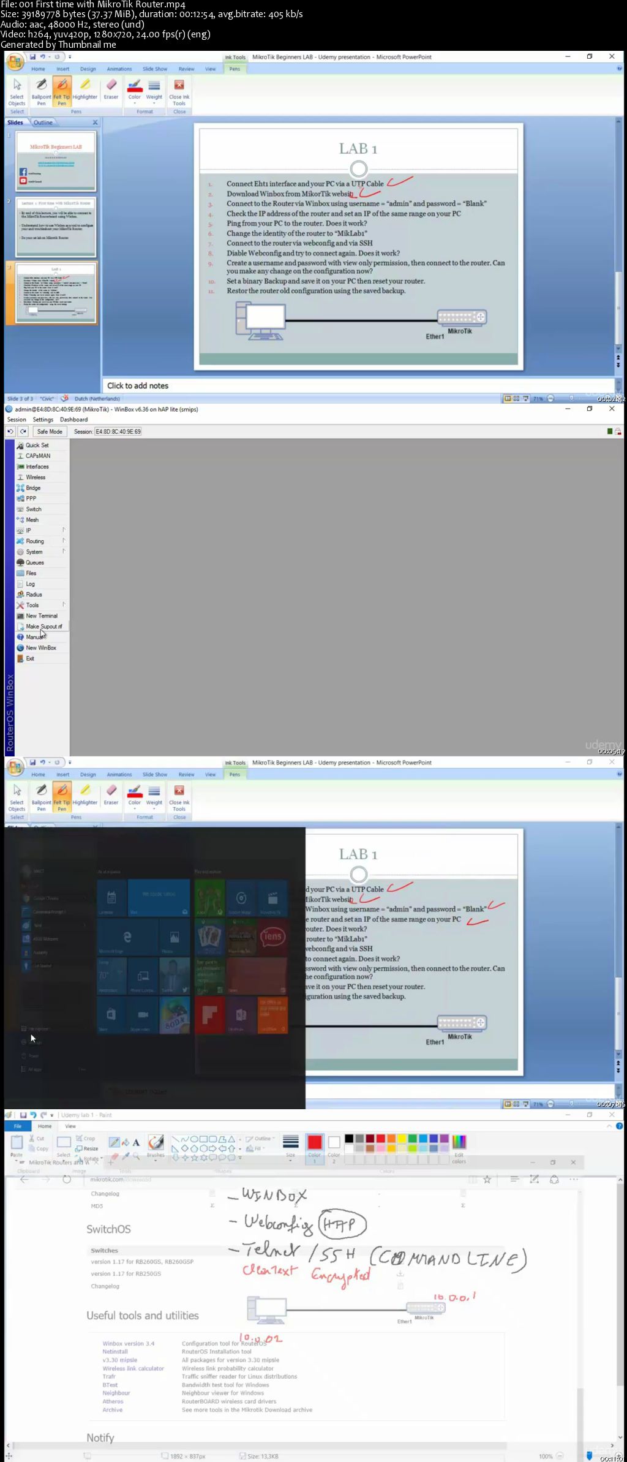The height and width of the screenshot is (1462, 627).
Task: Click the Session address field in WinBox
Action: [x=118, y=432]
